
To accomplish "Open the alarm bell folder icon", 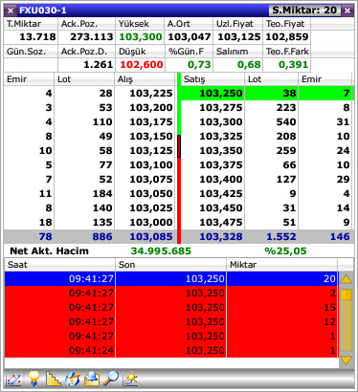I will tap(92, 379).
